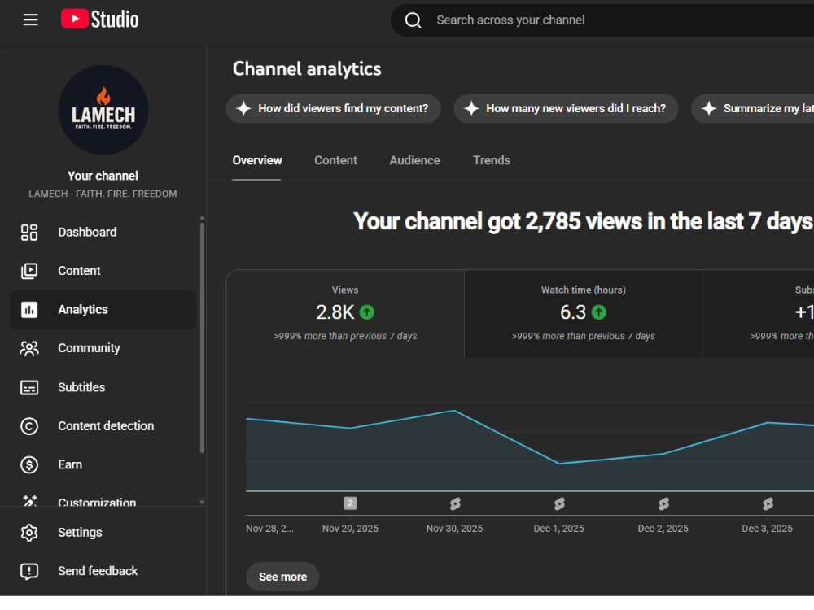The height and width of the screenshot is (610, 814).
Task: Open Community in the sidebar
Action: (103, 348)
